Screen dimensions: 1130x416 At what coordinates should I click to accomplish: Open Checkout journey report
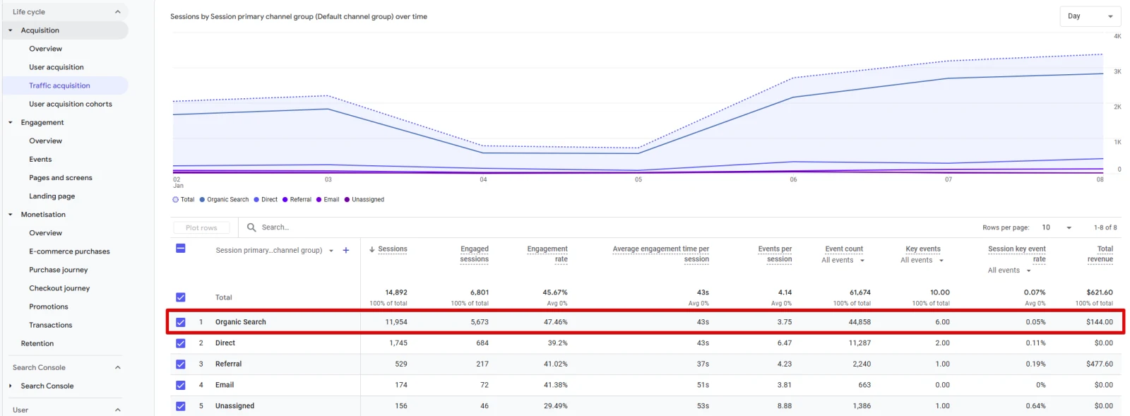pos(59,288)
